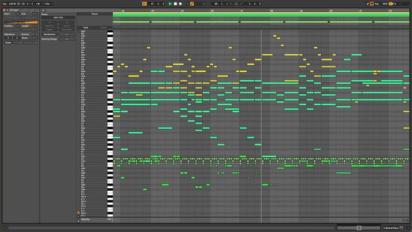Click the orange lane selector icon above Velocity
The width and height of the screenshot is (412, 232).
point(79,212)
